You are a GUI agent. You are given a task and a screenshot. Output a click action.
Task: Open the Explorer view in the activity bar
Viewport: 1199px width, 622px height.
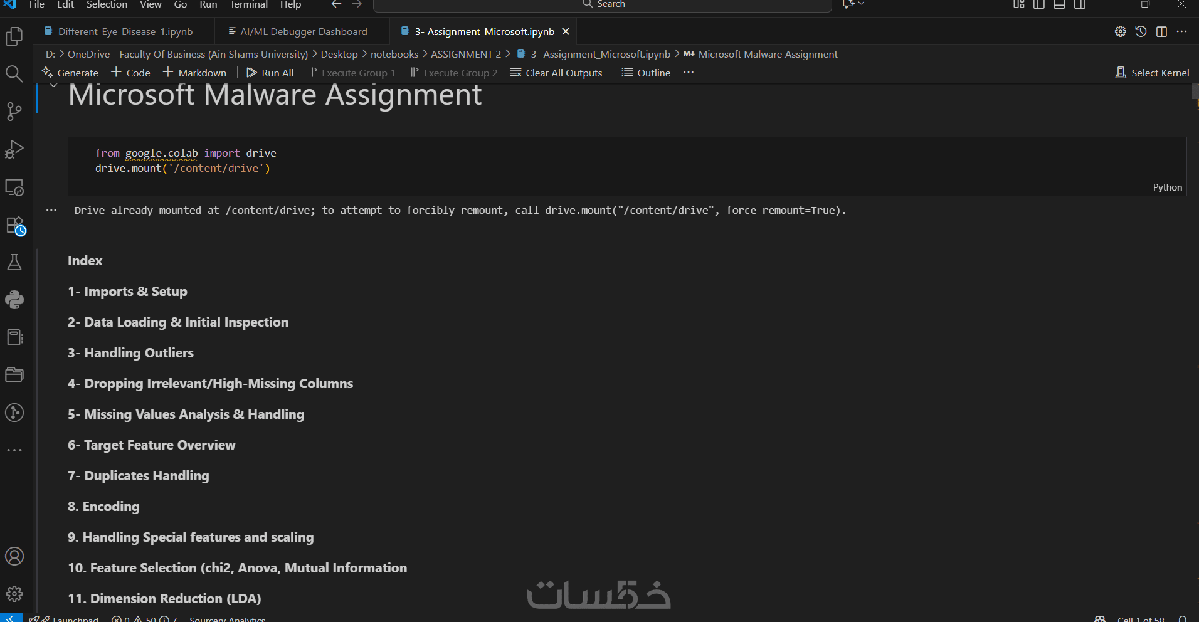pyautogui.click(x=14, y=36)
